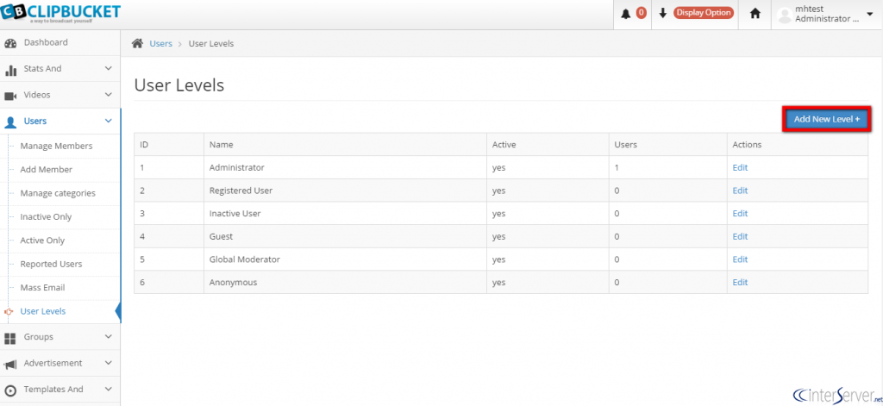The height and width of the screenshot is (406, 883).
Task: Click the download arrow icon
Action: coord(663,14)
